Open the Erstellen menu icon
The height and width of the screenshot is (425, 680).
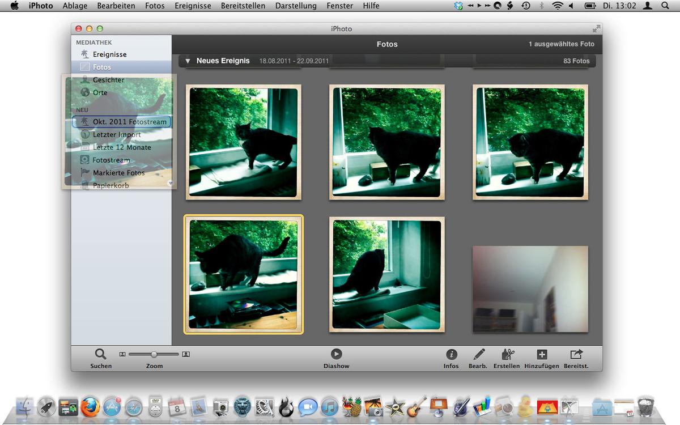pyautogui.click(x=508, y=354)
